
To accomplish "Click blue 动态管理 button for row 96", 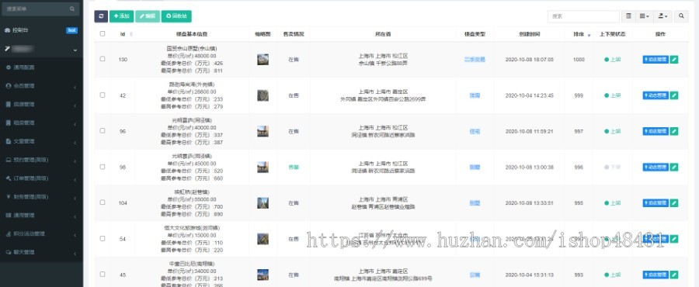I will [x=656, y=131].
